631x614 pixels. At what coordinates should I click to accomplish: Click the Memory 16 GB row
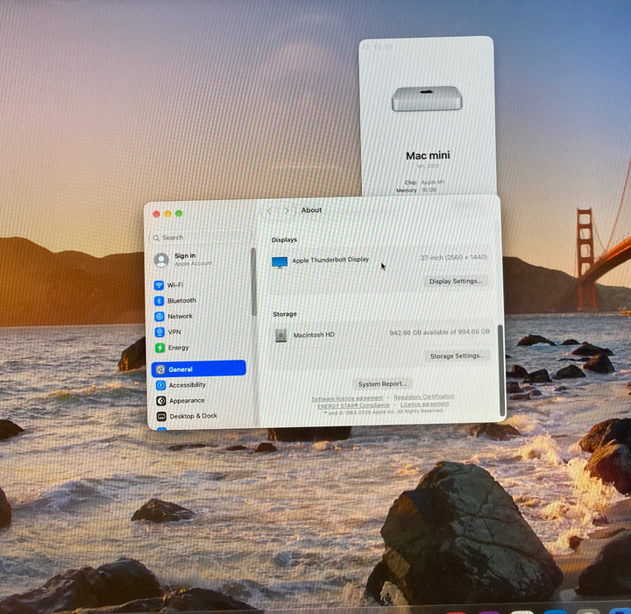pos(416,190)
